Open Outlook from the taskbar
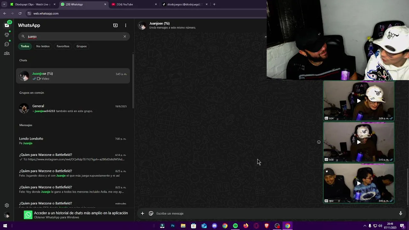 204,226
